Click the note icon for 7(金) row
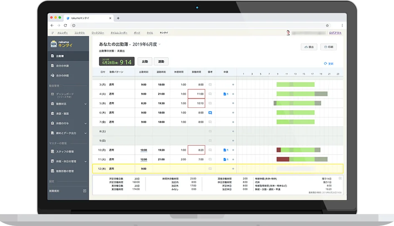Viewport: 394px width, 226px height. [x=210, y=122]
